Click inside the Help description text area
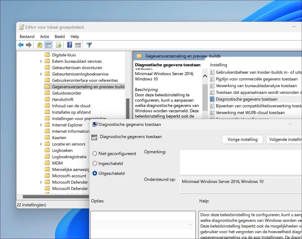The width and height of the screenshot is (302, 239). tap(250, 225)
